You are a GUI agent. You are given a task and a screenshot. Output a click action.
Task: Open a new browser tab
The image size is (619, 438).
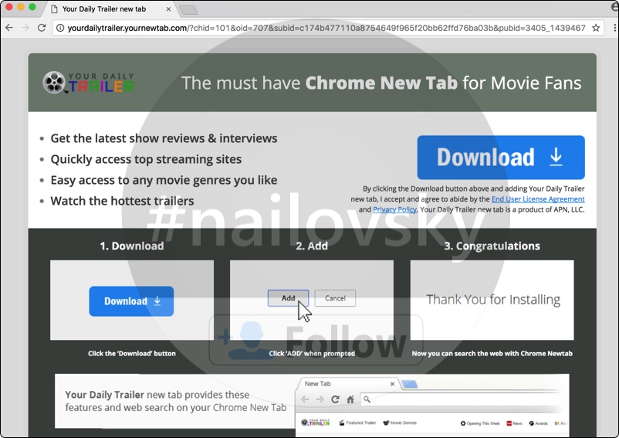click(188, 9)
